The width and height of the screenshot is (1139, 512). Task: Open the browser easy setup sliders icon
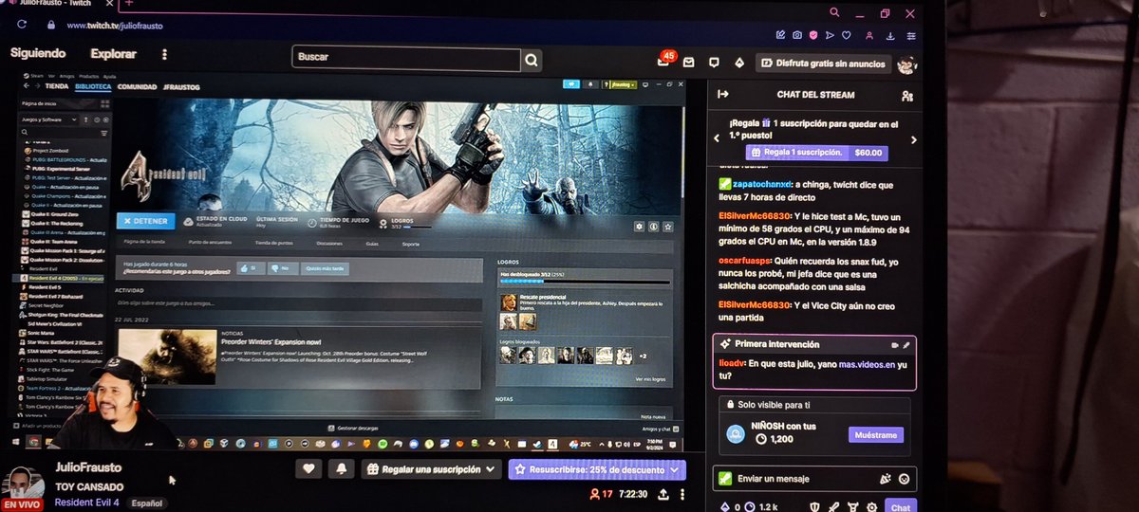(912, 36)
